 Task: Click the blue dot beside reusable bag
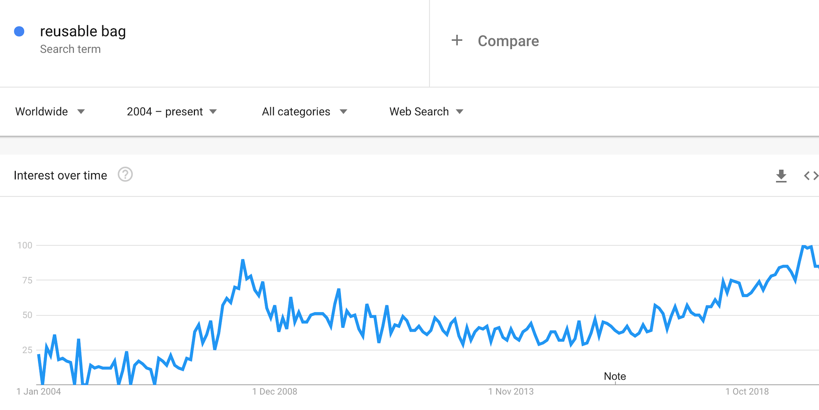click(x=19, y=31)
